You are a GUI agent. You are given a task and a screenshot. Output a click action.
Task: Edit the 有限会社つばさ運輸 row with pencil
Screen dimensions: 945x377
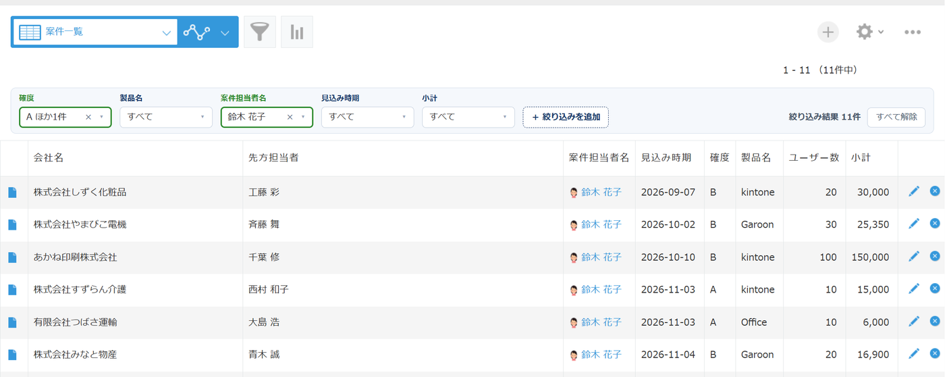click(x=914, y=321)
